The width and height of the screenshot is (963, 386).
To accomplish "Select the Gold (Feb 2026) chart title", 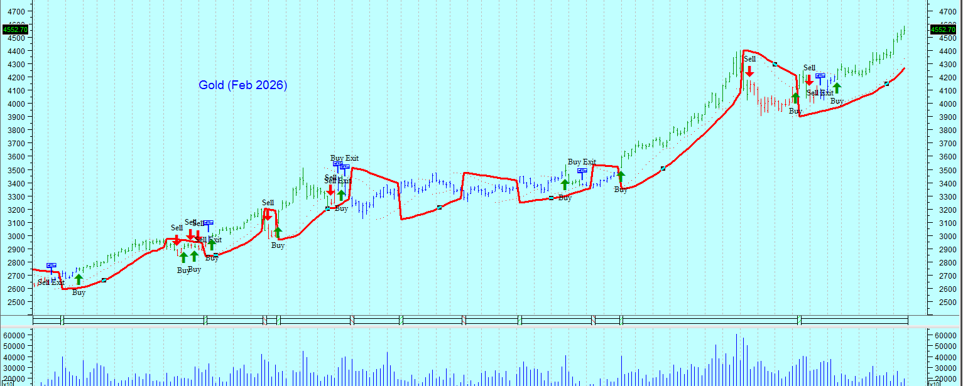I will coord(242,85).
